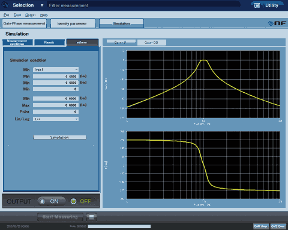Open the Help menu
The image size is (288, 230).
coord(44,15)
